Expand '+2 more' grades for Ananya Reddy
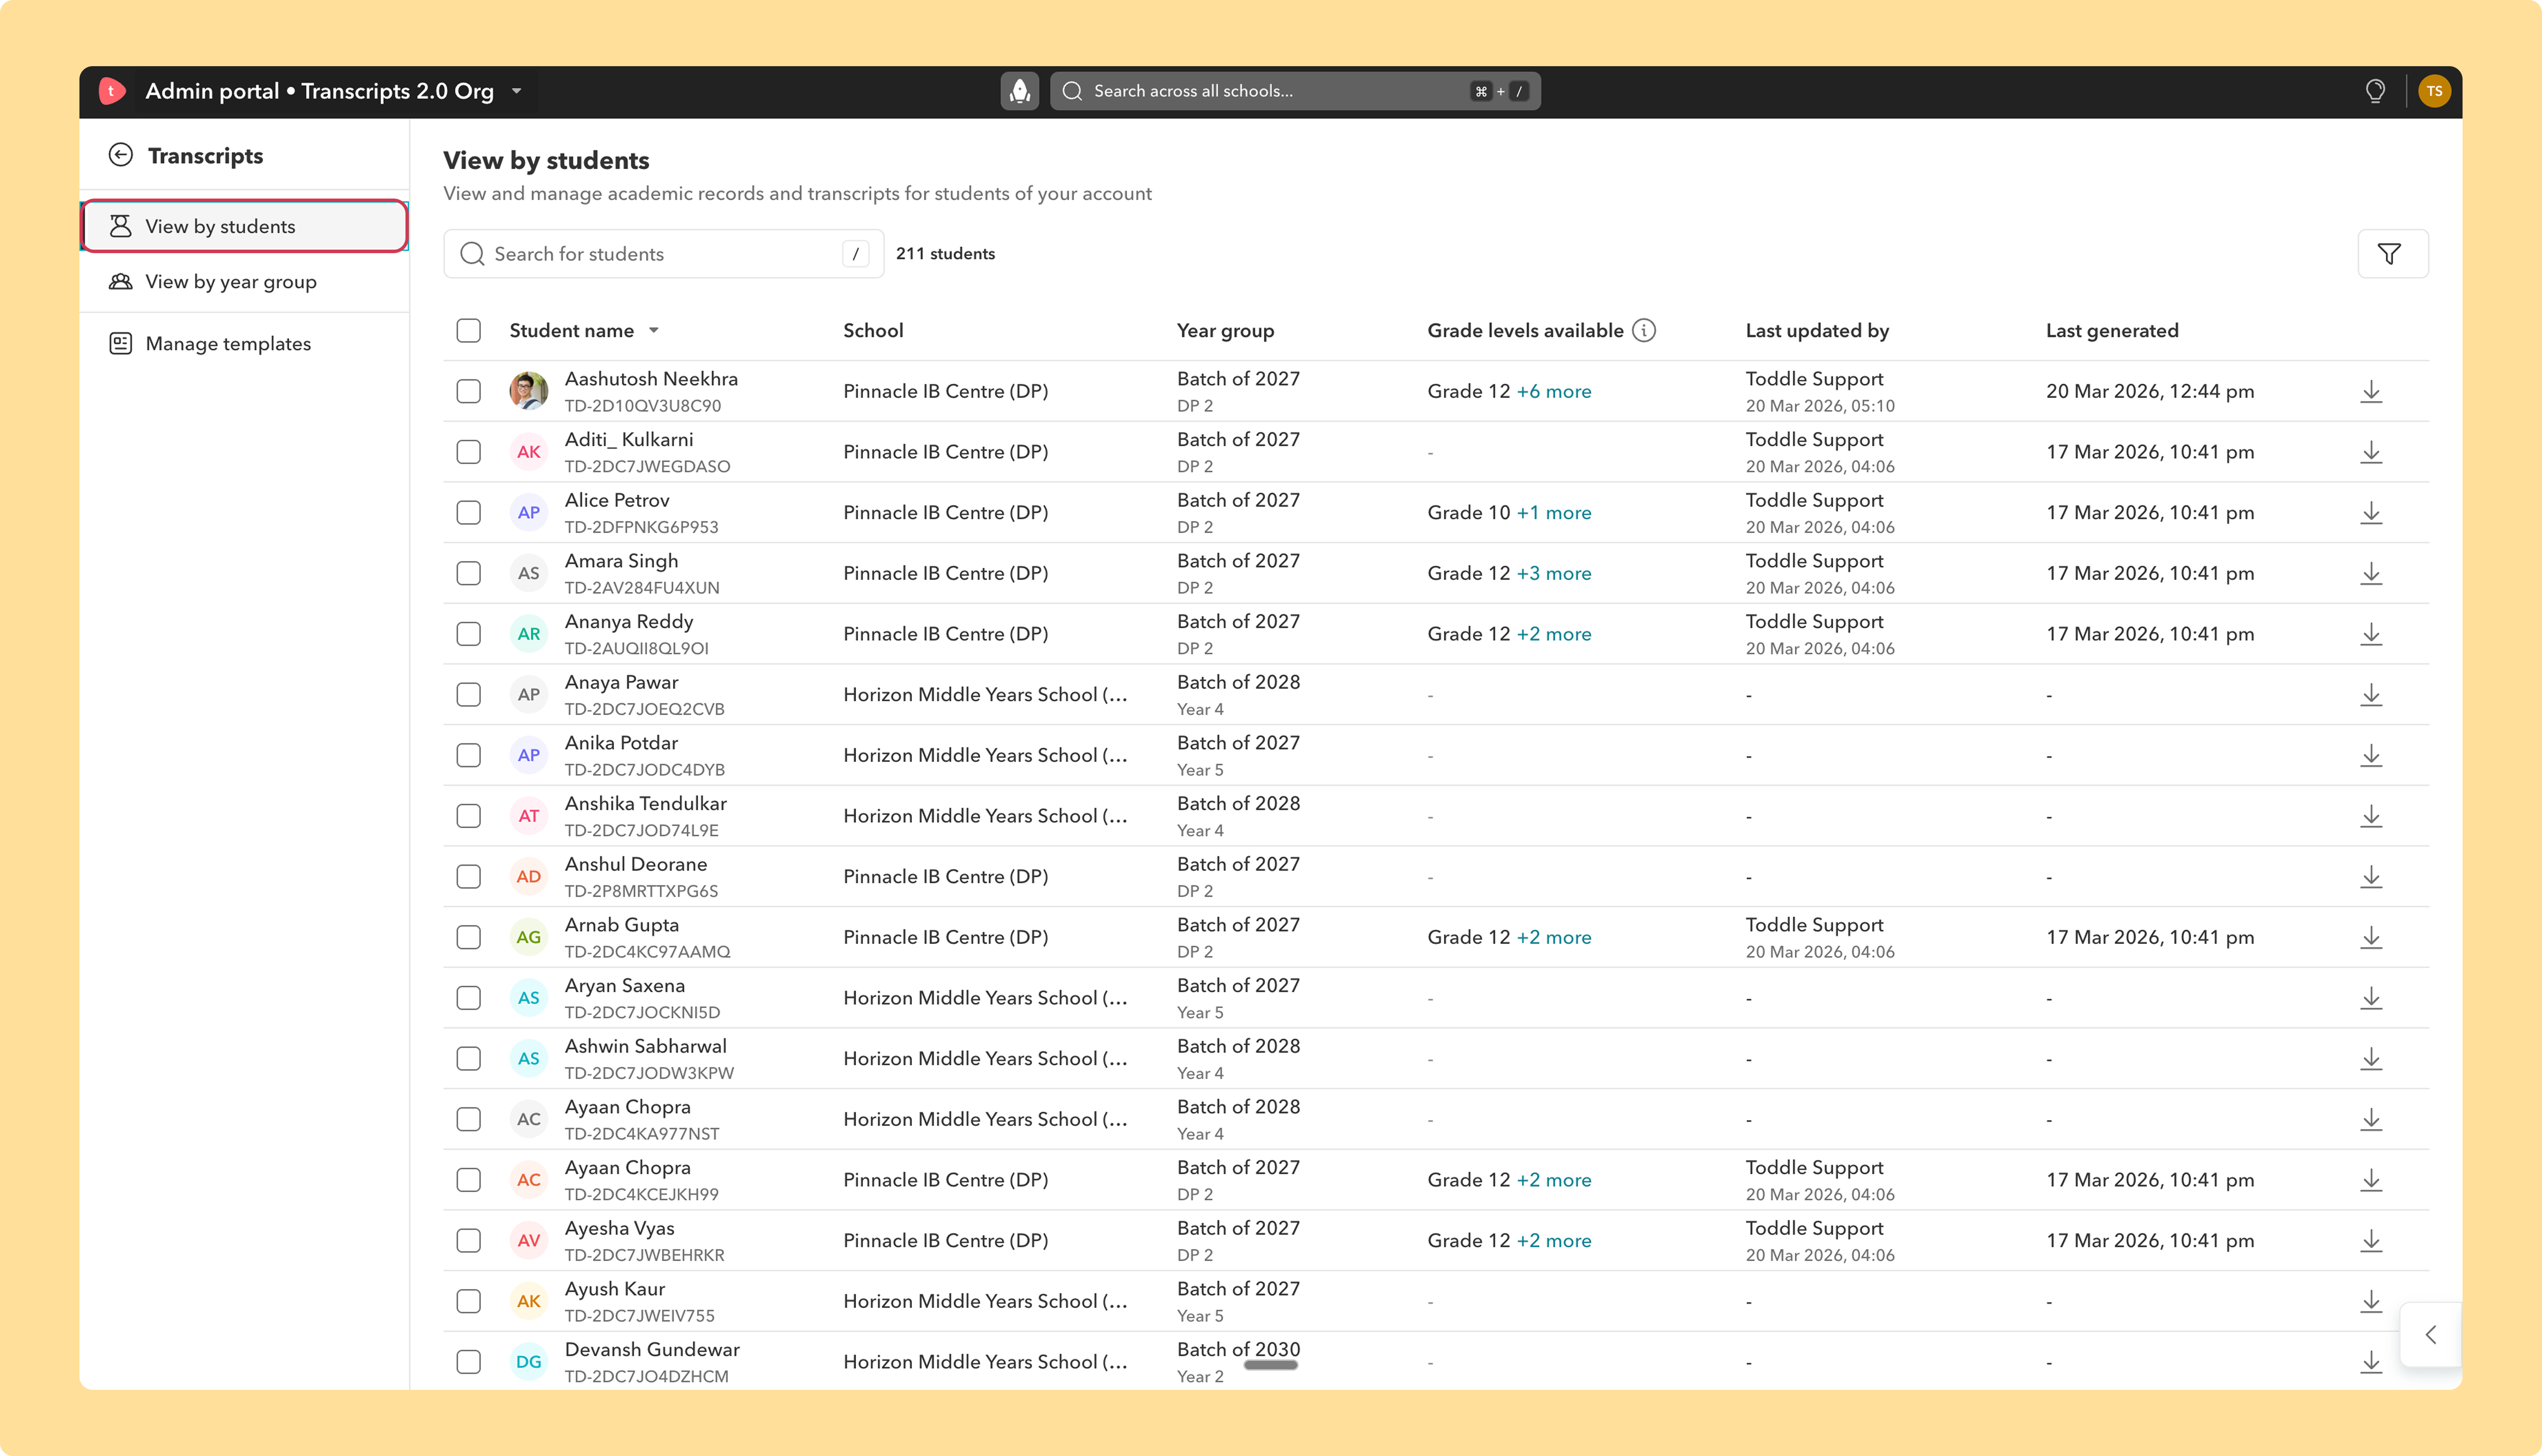 [x=1553, y=634]
